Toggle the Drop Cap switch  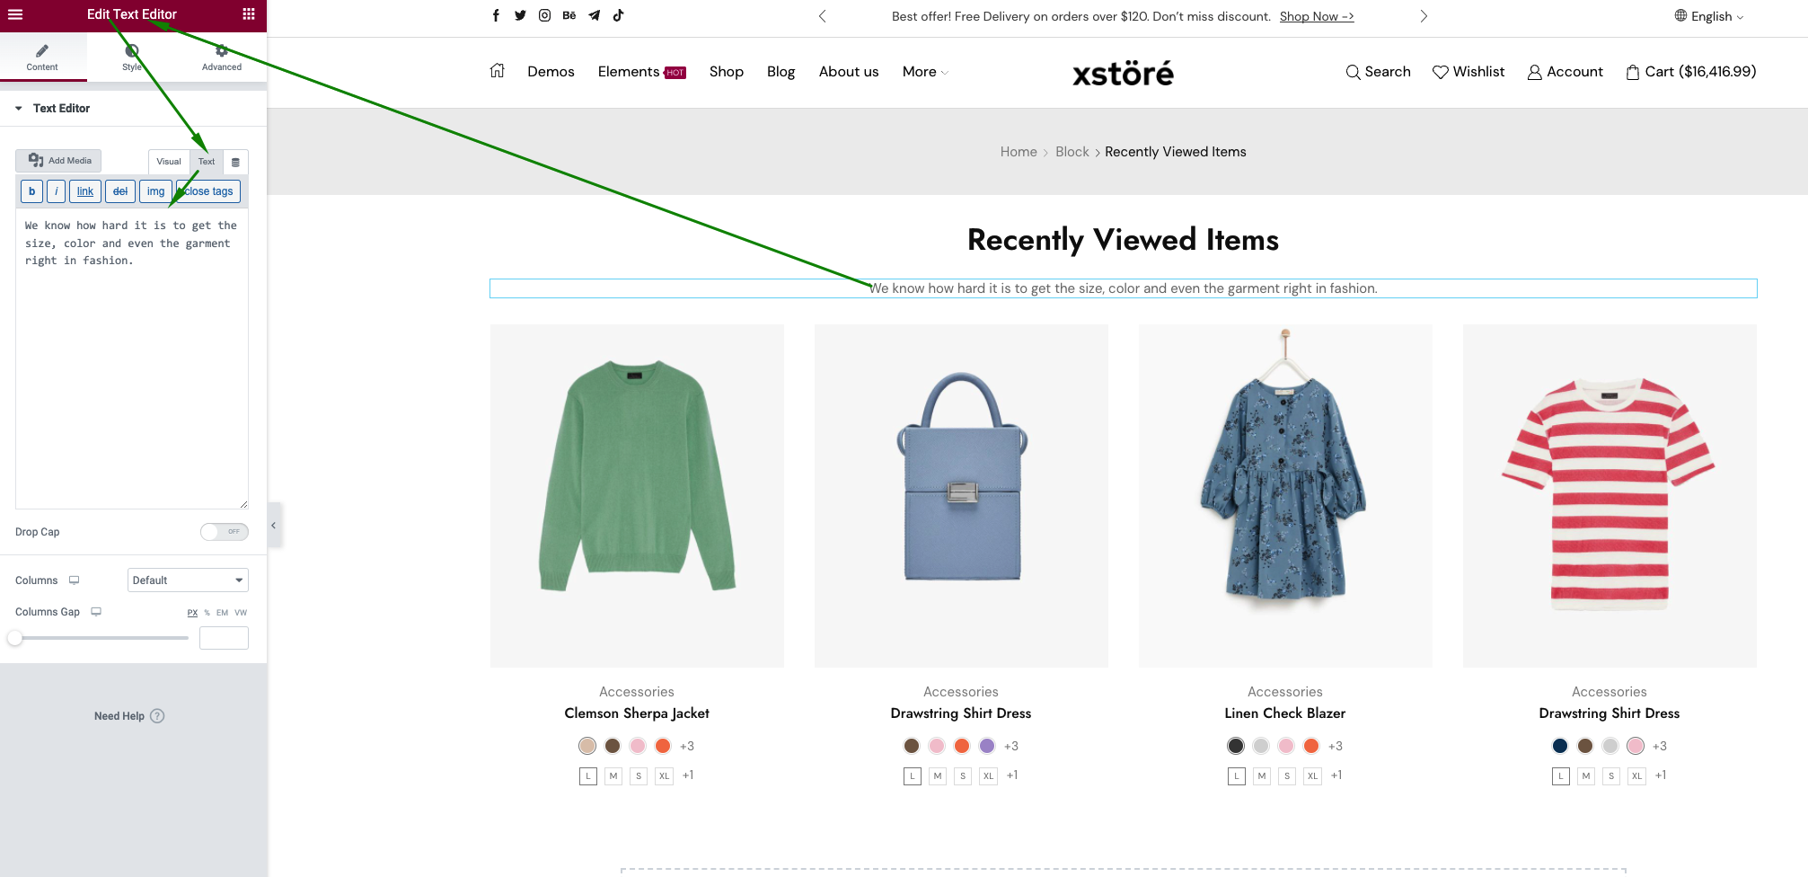224,532
